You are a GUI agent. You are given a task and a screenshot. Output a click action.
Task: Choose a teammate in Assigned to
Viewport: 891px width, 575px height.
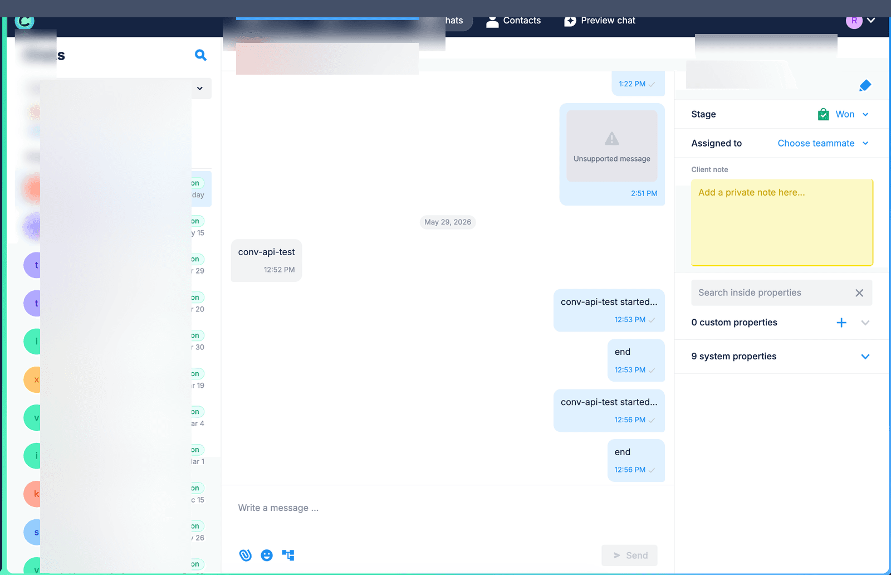823,143
